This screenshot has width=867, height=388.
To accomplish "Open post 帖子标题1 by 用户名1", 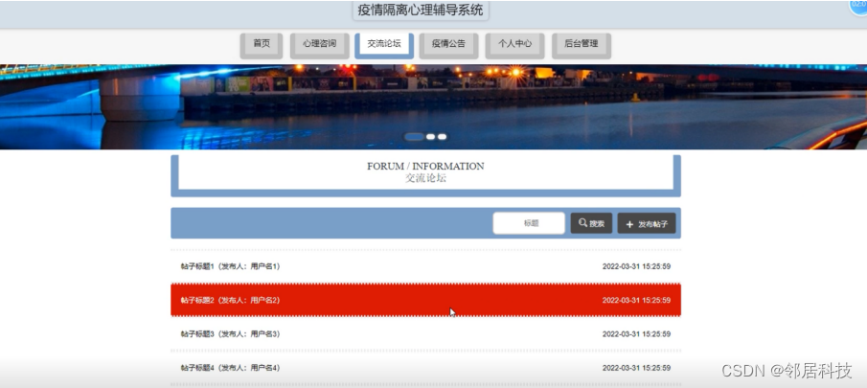I will point(425,266).
